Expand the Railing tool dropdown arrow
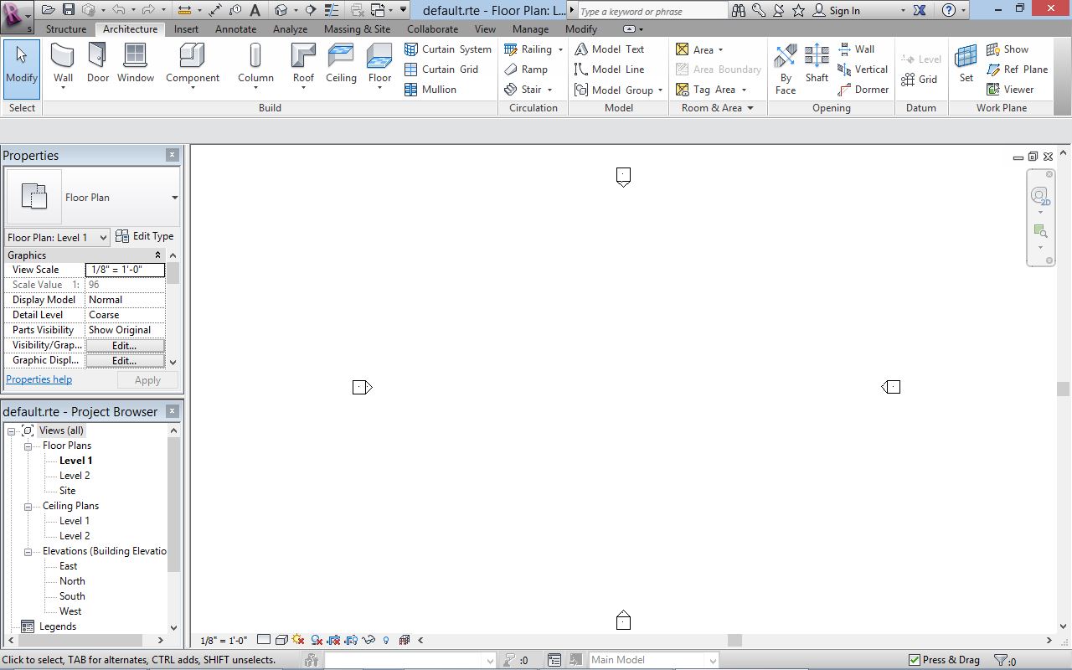This screenshot has width=1072, height=670. pos(562,49)
